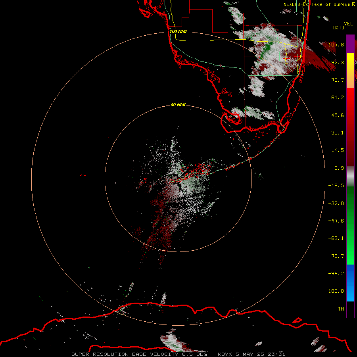The height and width of the screenshot is (357, 357).
Task: Click the -109.8 legend value
Action: (334, 291)
